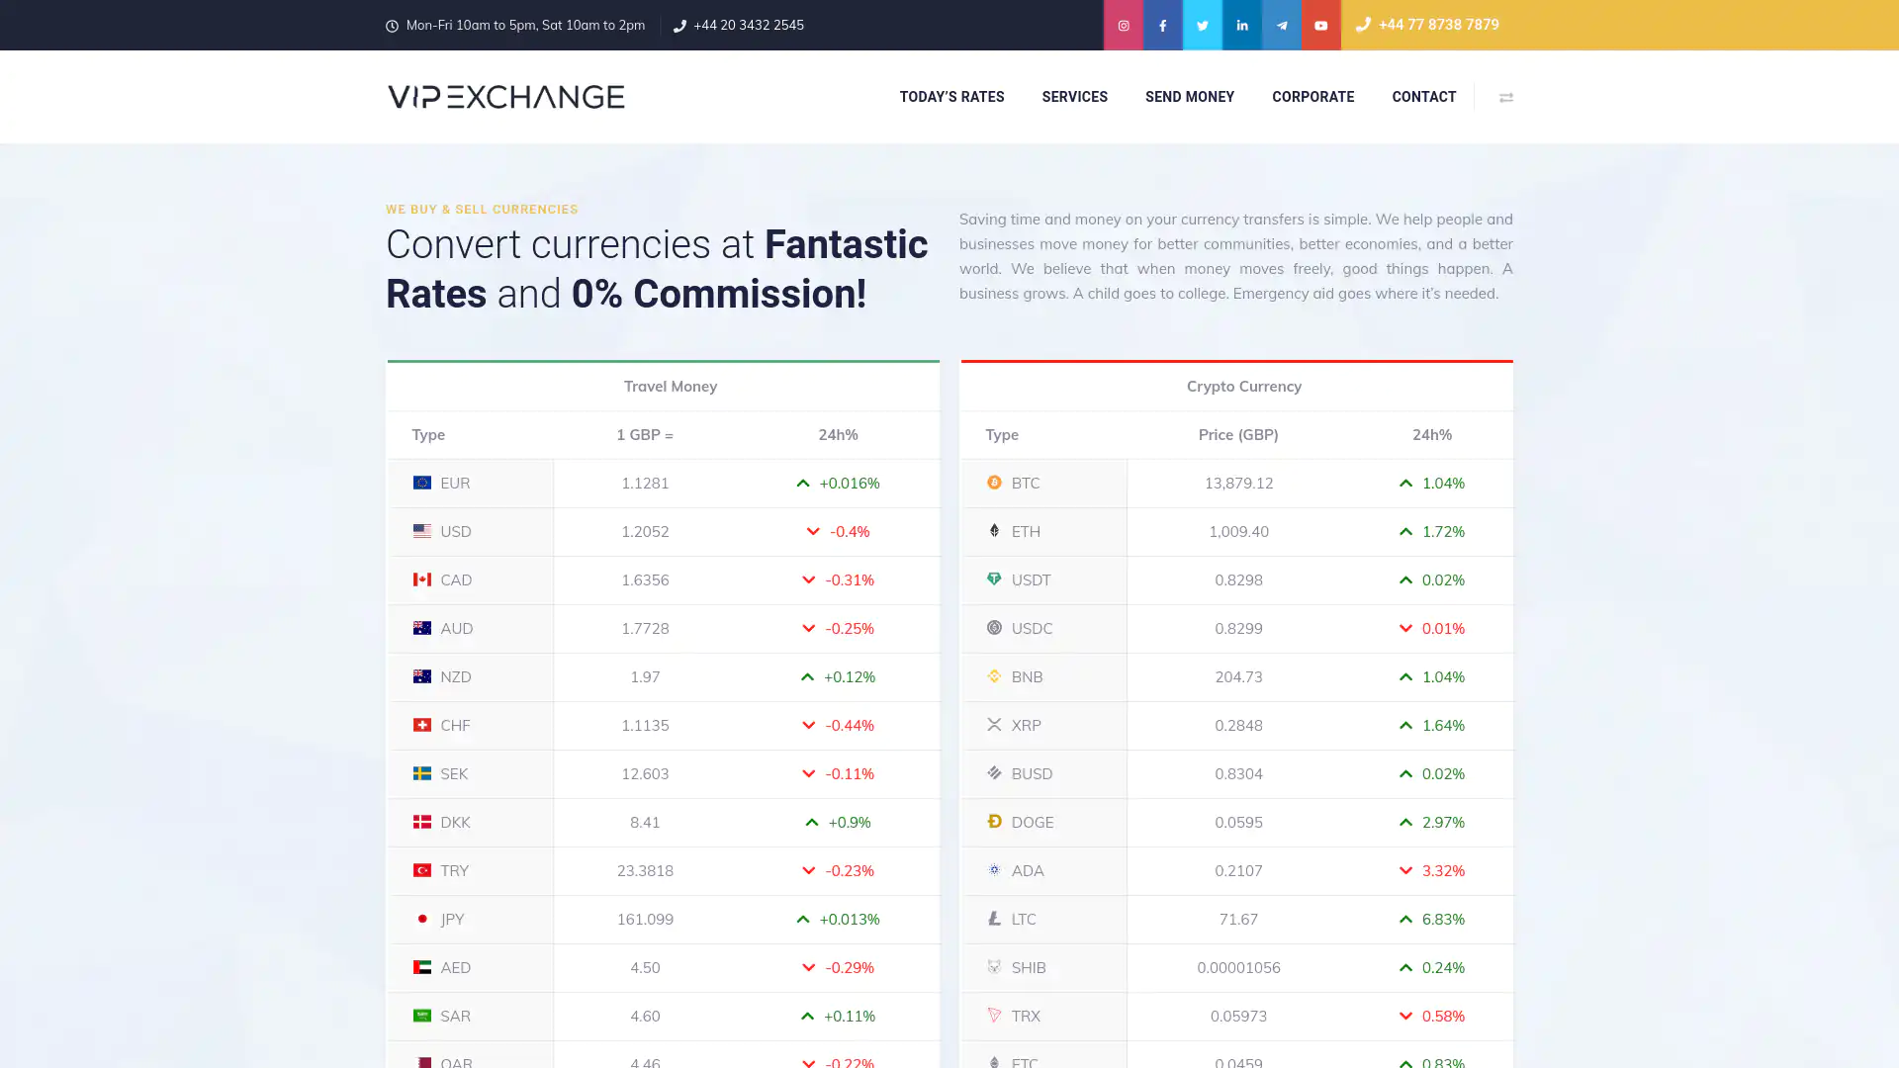Click the exchange arrows icon in navbar
The width and height of the screenshot is (1899, 1068).
1505,97
